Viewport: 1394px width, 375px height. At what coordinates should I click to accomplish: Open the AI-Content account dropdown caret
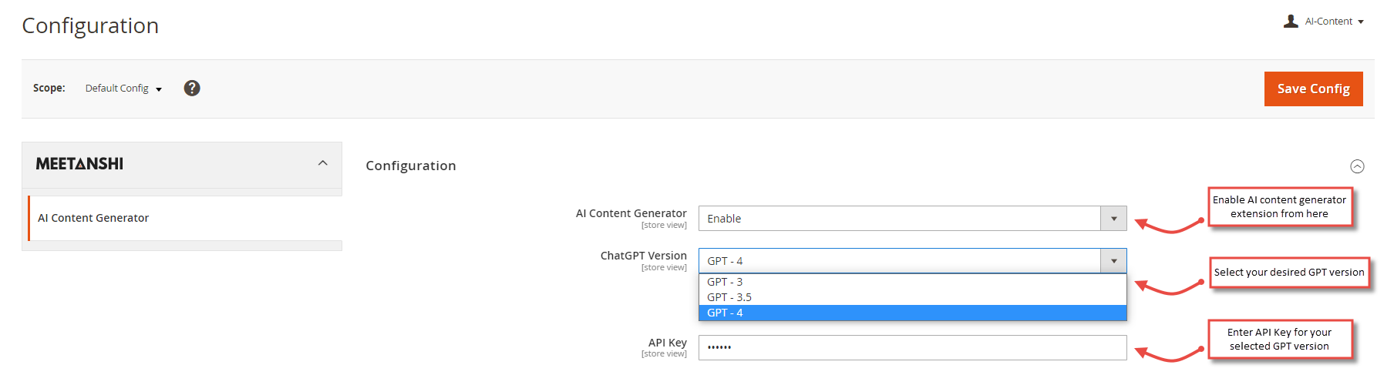pos(1361,22)
